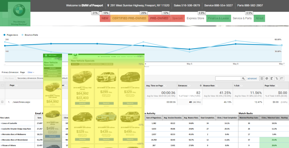289x148 pixels.
Task: Open the help icon beside Entrances
Action: click(189, 85)
